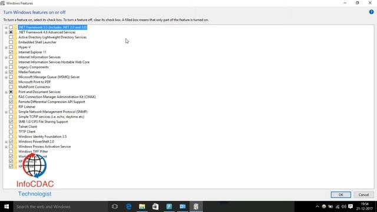Enable the .NET Framework 3.5 checkbox
377x212 pixels.
click(11, 27)
